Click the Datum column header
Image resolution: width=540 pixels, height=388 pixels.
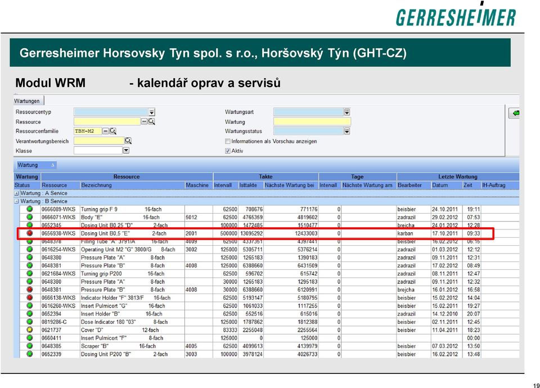(x=447, y=185)
